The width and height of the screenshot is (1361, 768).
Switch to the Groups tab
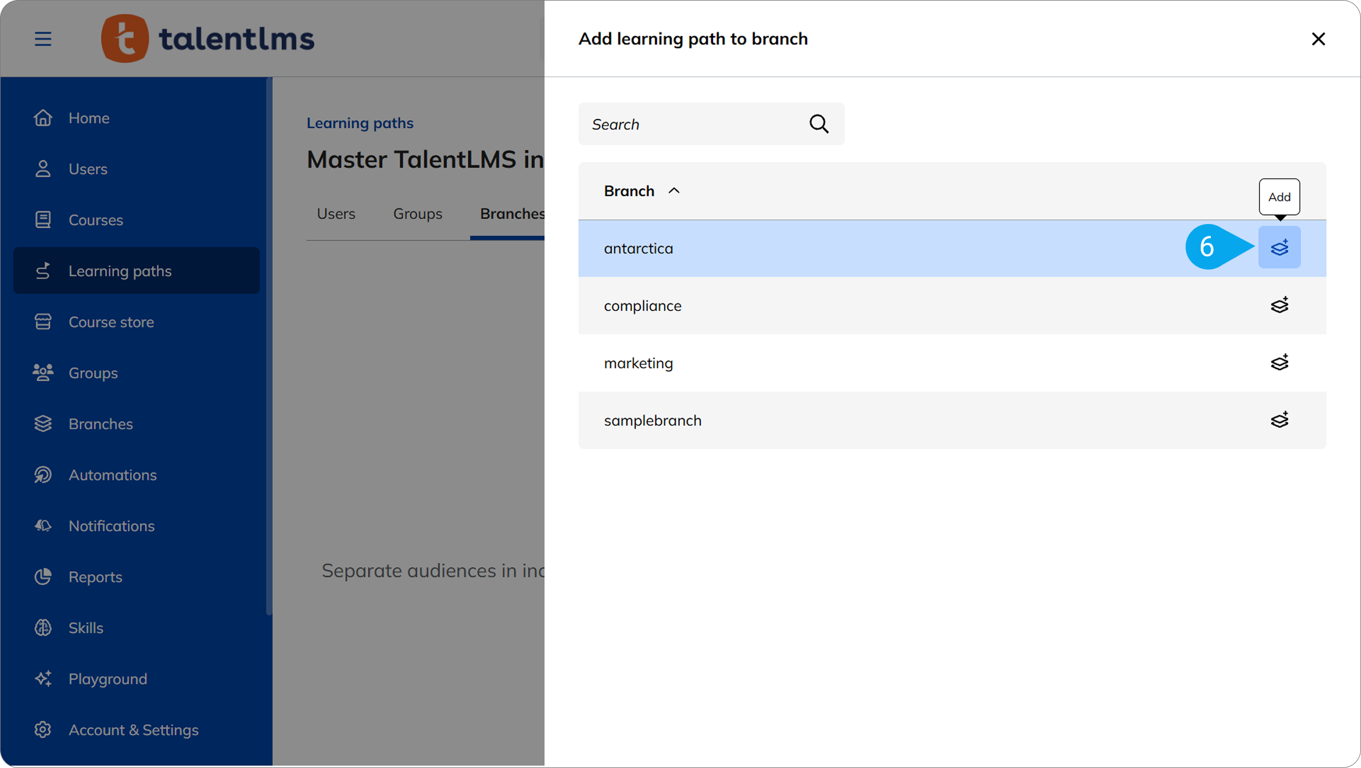[417, 213]
